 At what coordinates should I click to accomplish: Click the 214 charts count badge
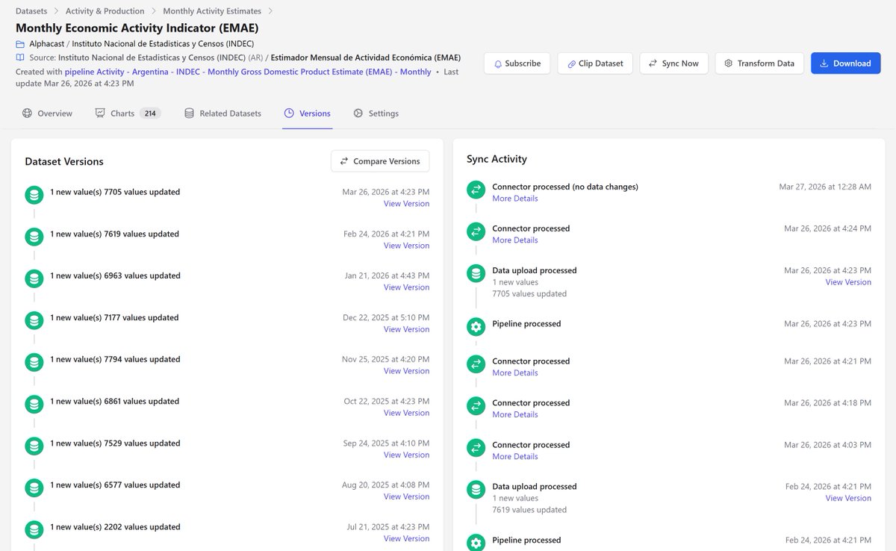(x=150, y=113)
